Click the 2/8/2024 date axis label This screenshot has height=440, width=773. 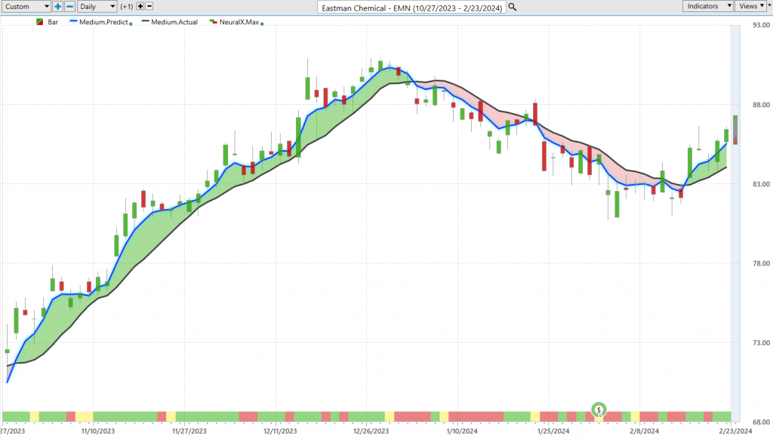tap(644, 431)
